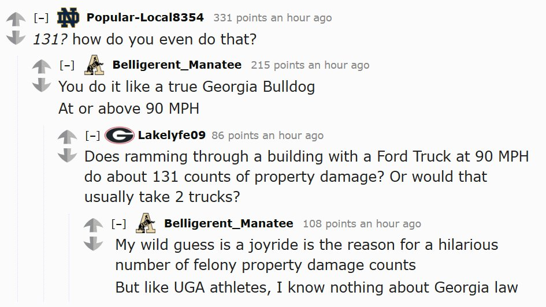This screenshot has width=546, height=307.
Task: Upvote Lakelyfe09's Ford Truck comment
Action: click(x=68, y=137)
